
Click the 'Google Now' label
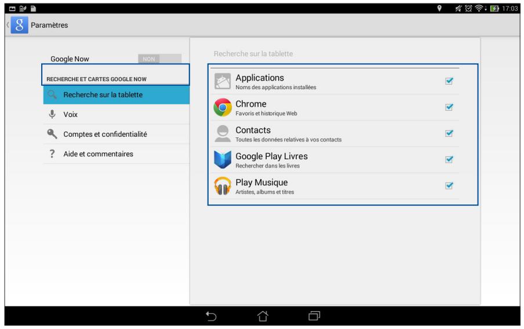[x=70, y=59]
